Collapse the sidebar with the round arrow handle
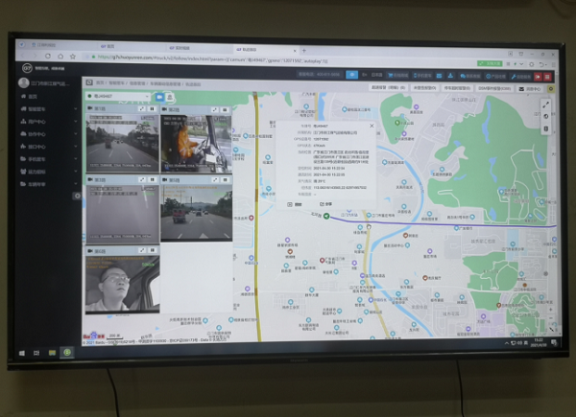The height and width of the screenshot is (417, 576). [x=77, y=196]
